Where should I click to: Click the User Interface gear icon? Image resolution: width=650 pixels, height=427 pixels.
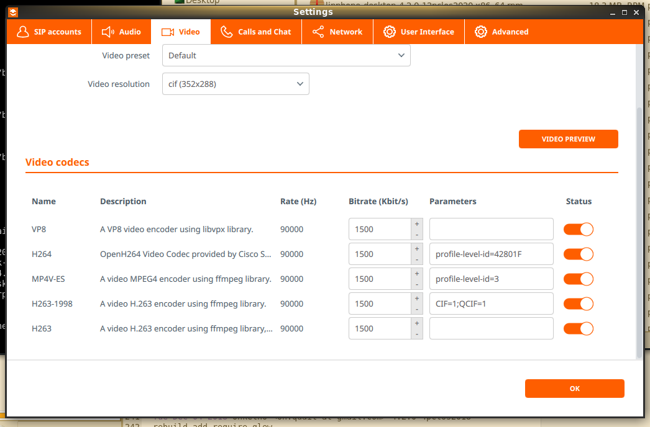coord(390,32)
